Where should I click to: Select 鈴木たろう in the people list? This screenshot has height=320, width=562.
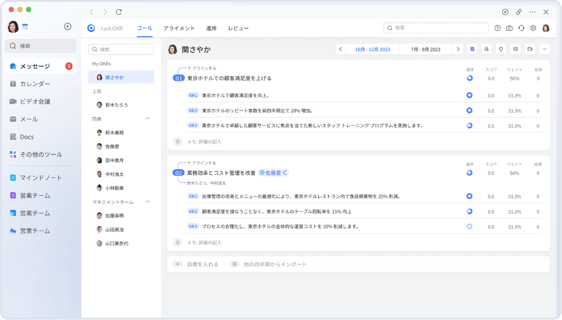tap(116, 105)
